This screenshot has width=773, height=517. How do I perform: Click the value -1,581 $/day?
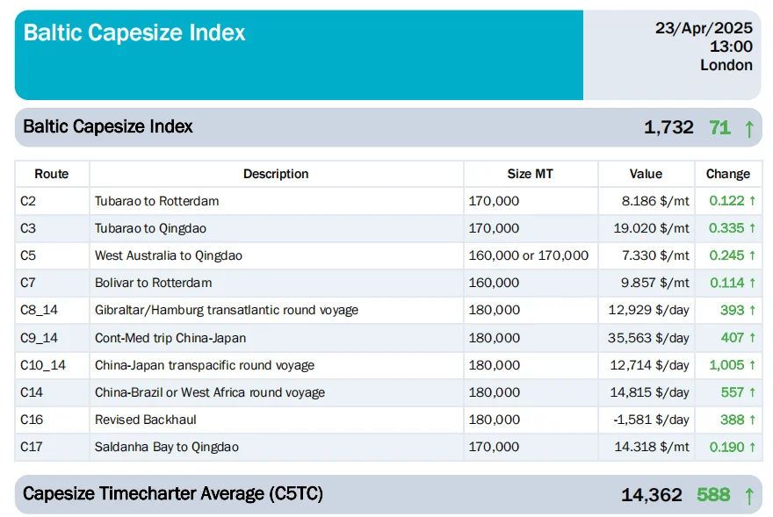[651, 420]
